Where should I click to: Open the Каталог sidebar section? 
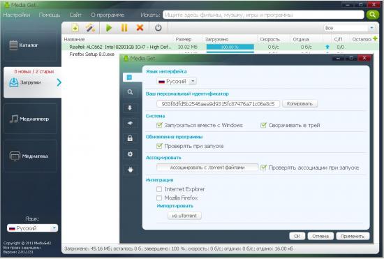click(x=30, y=45)
